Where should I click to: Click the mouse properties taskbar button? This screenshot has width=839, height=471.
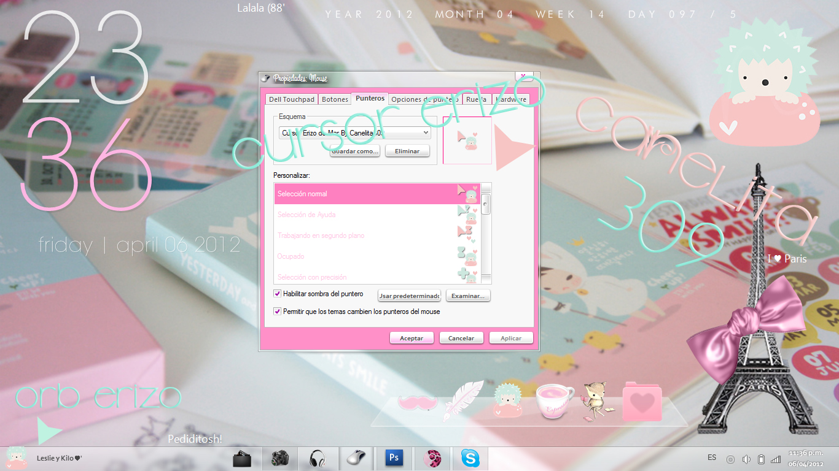click(357, 459)
